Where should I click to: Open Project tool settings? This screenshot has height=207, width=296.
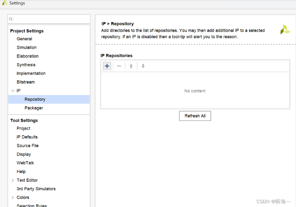[23, 128]
